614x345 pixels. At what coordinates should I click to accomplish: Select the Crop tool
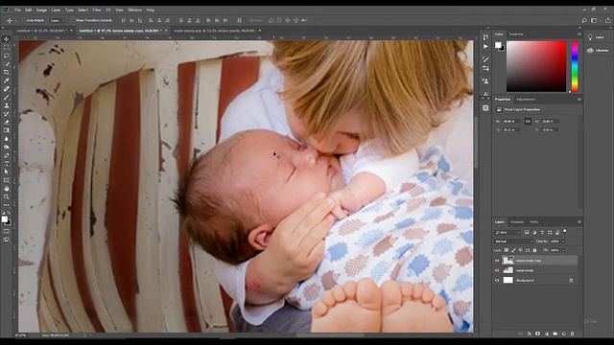[7, 73]
